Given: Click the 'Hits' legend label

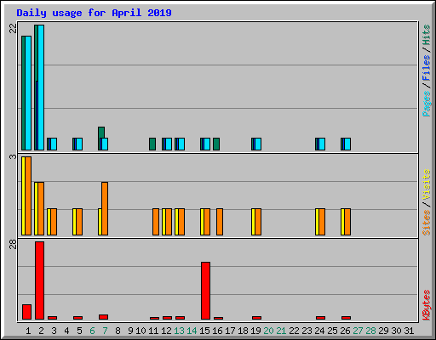Looking at the screenshot, I should point(427,35).
